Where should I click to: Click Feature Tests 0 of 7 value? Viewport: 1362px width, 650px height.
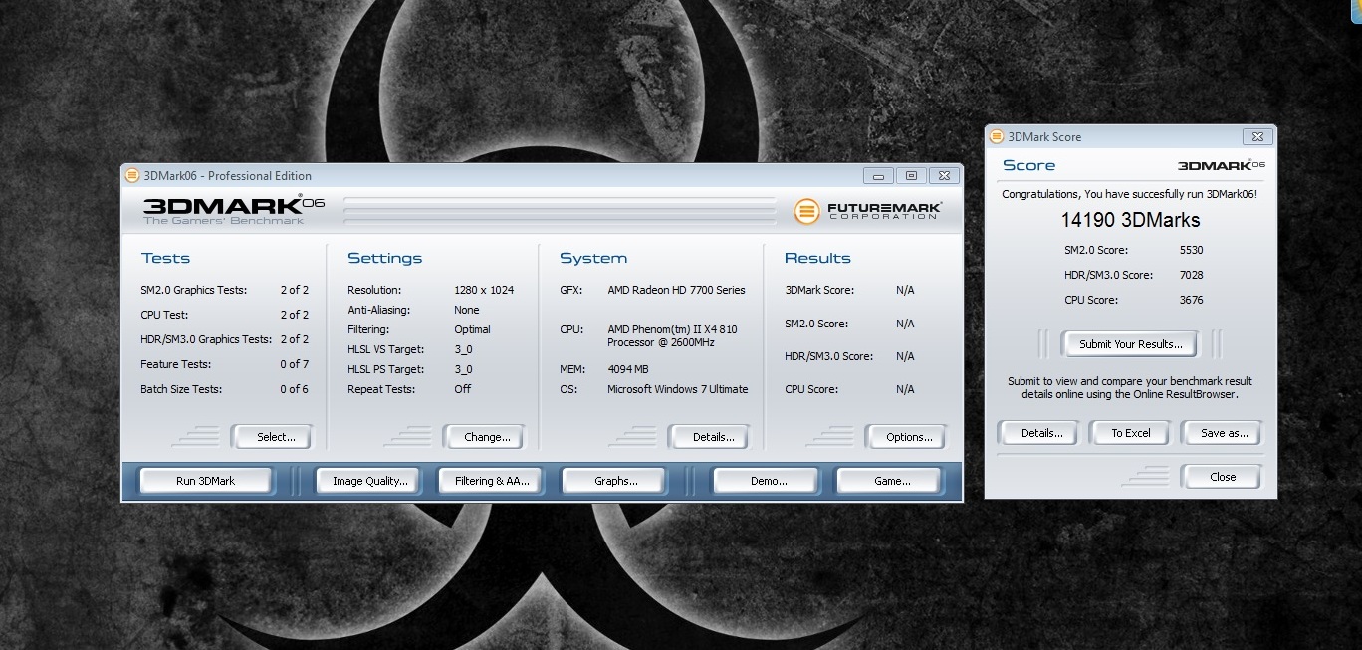point(294,364)
